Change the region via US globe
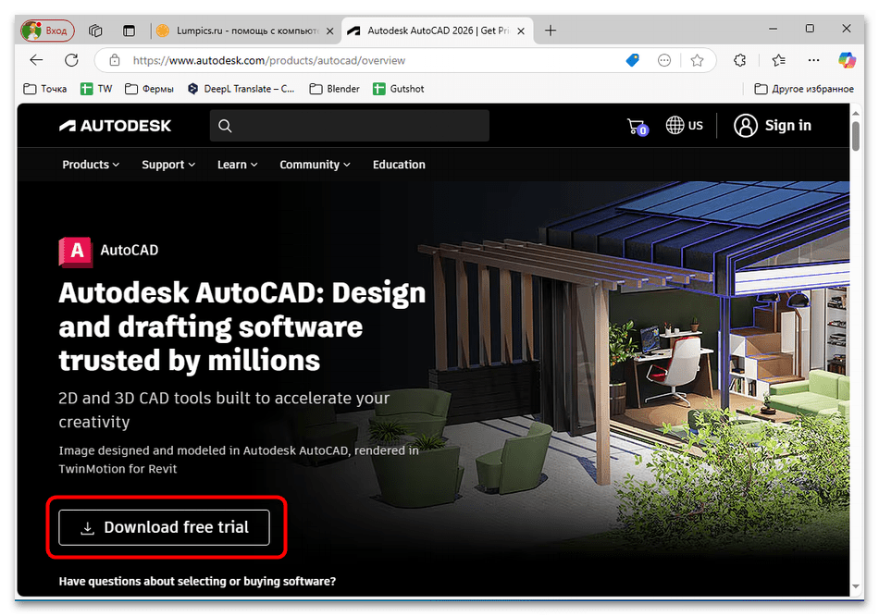The width and height of the screenshot is (879, 616). coord(684,125)
